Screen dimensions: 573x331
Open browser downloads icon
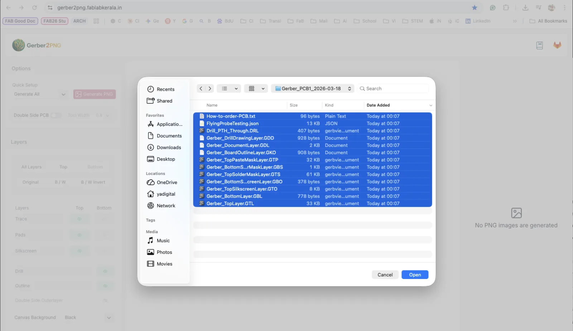point(525,8)
